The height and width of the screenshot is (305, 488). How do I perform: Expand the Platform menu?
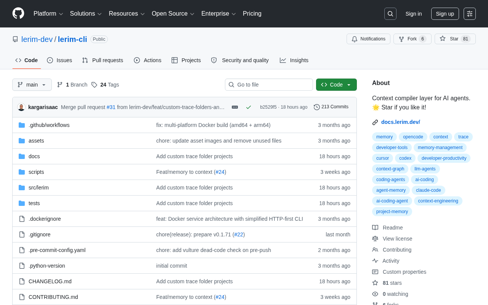click(x=48, y=14)
